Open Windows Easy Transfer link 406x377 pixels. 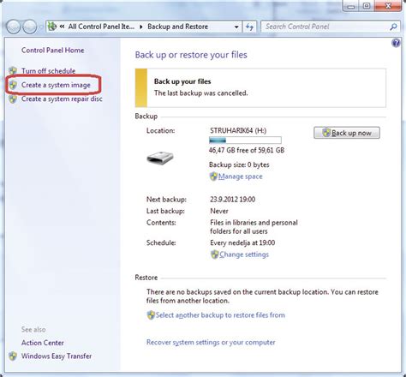pyautogui.click(x=57, y=356)
